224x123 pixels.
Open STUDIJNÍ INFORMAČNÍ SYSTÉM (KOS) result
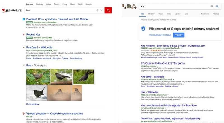point(163,63)
